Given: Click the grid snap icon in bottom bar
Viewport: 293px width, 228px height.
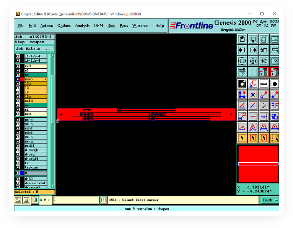Looking at the screenshot, I should pos(35,200).
